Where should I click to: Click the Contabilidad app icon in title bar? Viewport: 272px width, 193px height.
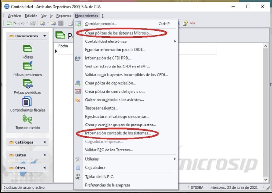pyautogui.click(x=7, y=7)
